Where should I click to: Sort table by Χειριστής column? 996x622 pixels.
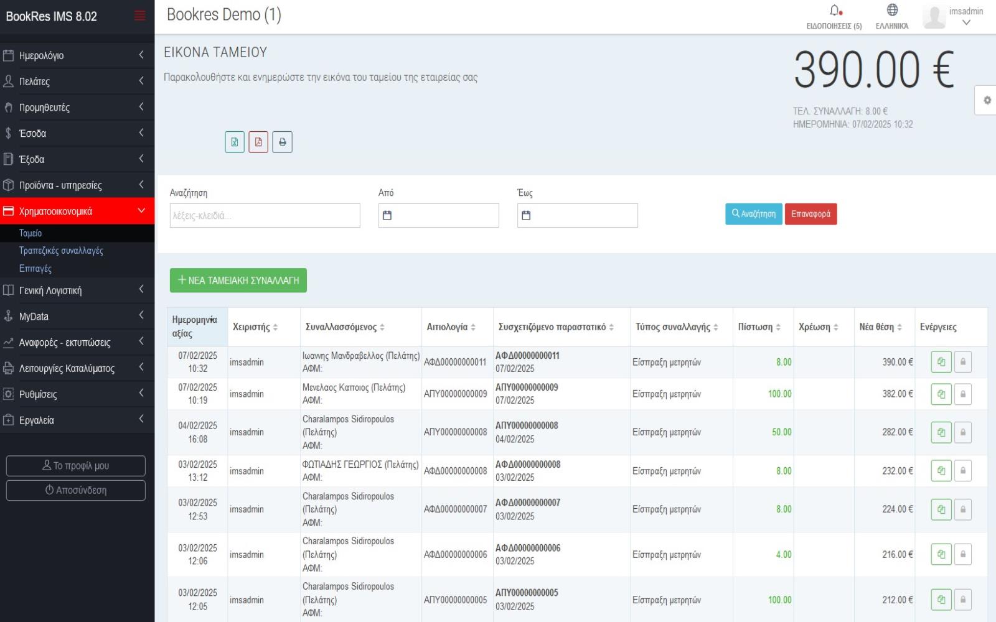click(264, 327)
